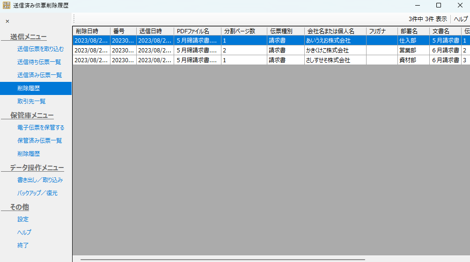
Task: Open the 送信済み伝票一覧 list
Action: point(39,75)
